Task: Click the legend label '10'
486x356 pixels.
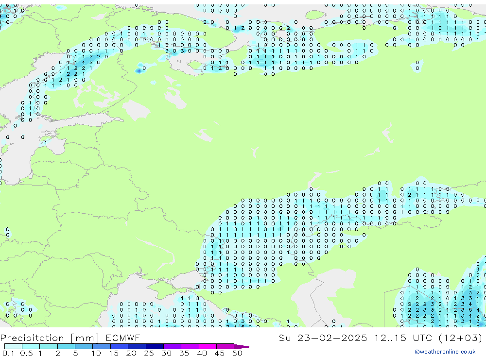Action: click(96, 353)
